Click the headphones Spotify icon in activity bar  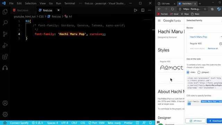click(5, 68)
